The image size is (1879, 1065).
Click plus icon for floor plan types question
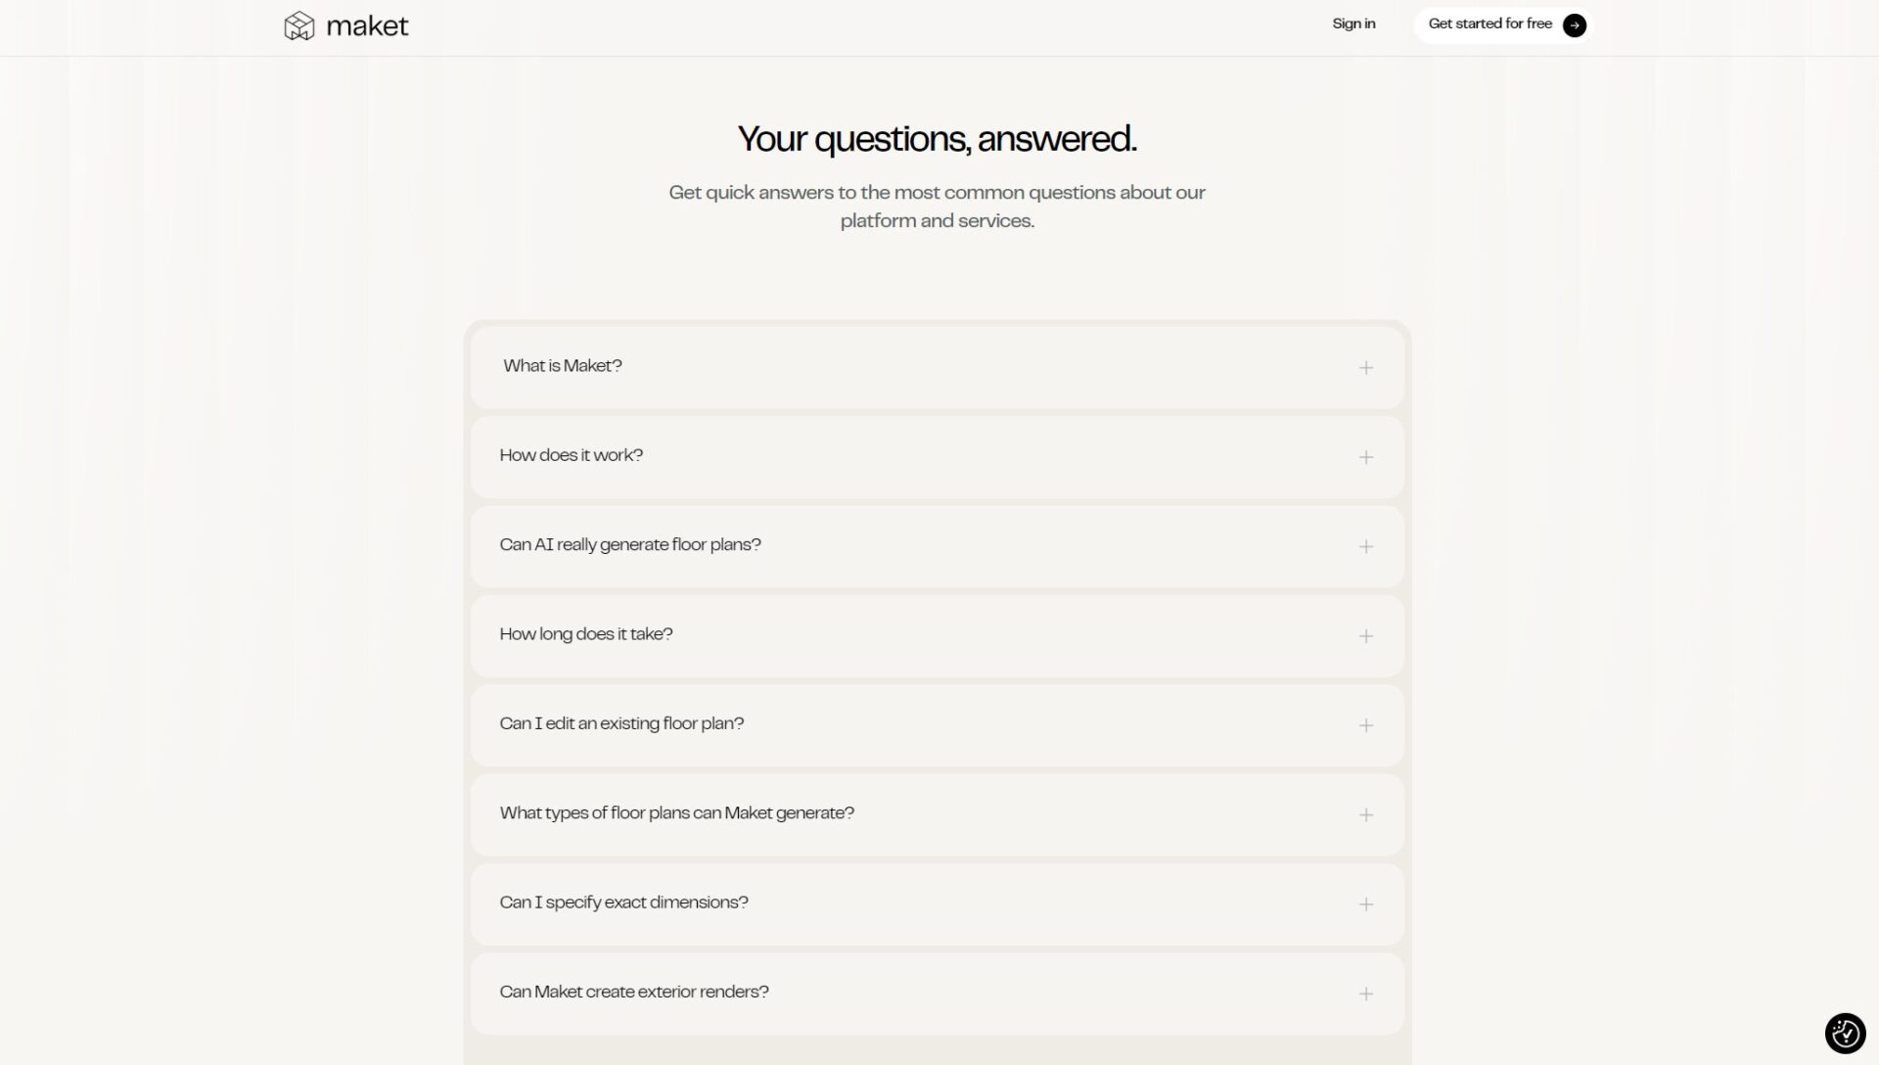tap(1366, 815)
